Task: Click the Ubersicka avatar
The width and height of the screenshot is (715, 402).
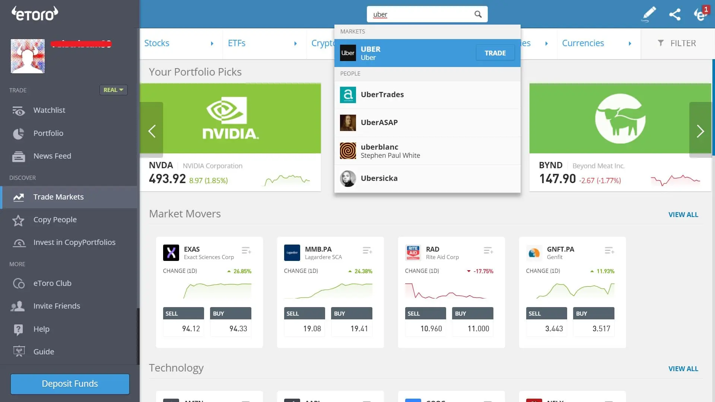Action: 348,179
